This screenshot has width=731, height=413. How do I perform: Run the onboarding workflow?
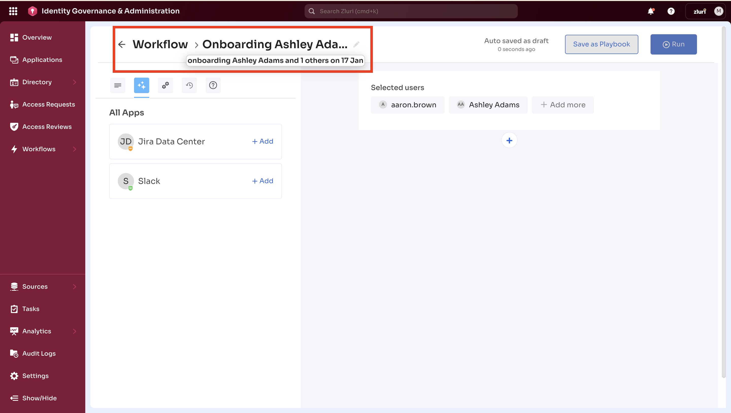click(673, 44)
